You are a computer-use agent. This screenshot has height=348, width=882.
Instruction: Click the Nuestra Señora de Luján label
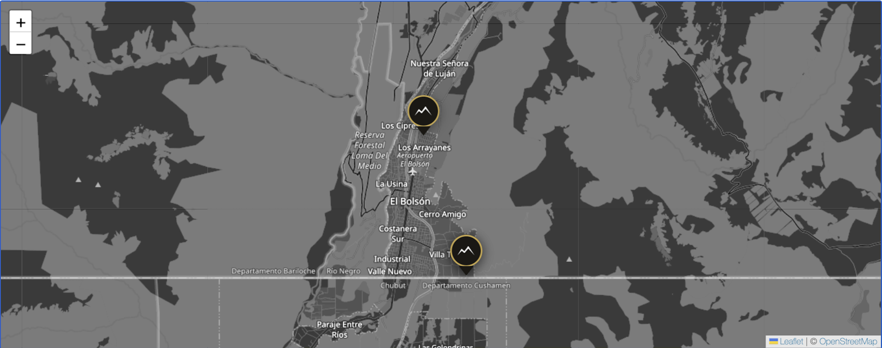[x=439, y=68]
